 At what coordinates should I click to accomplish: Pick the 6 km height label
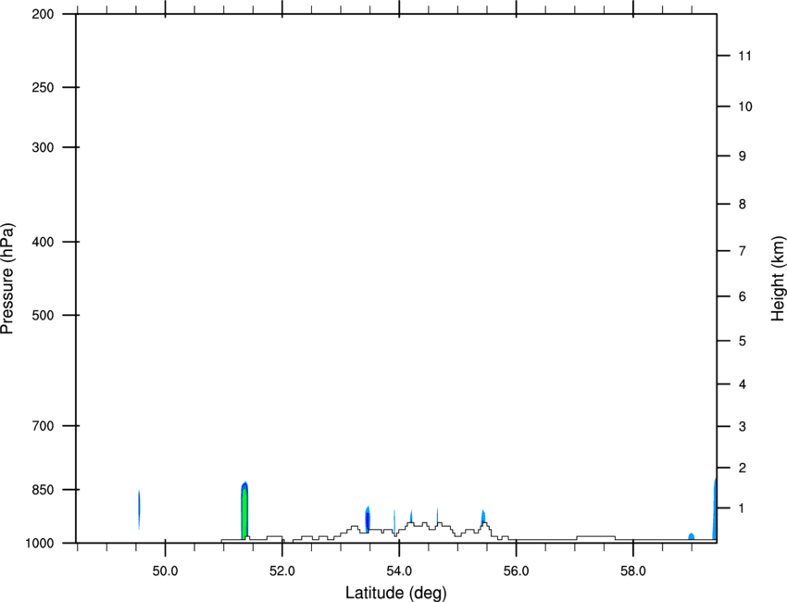point(743,296)
